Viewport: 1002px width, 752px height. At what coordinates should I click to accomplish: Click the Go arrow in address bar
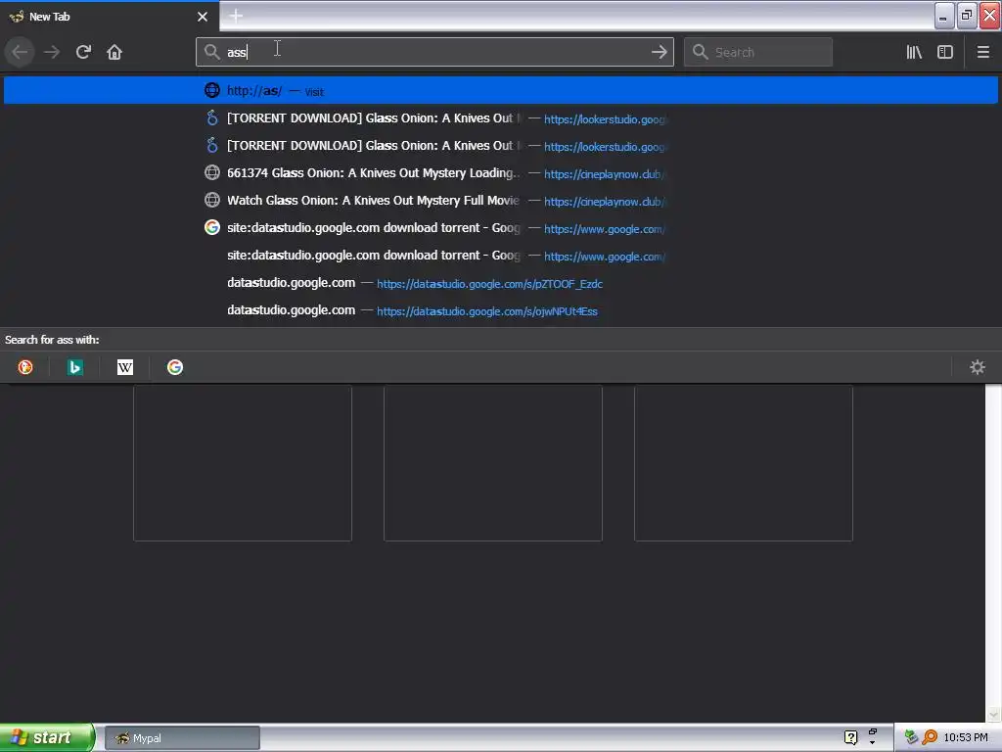click(x=659, y=52)
